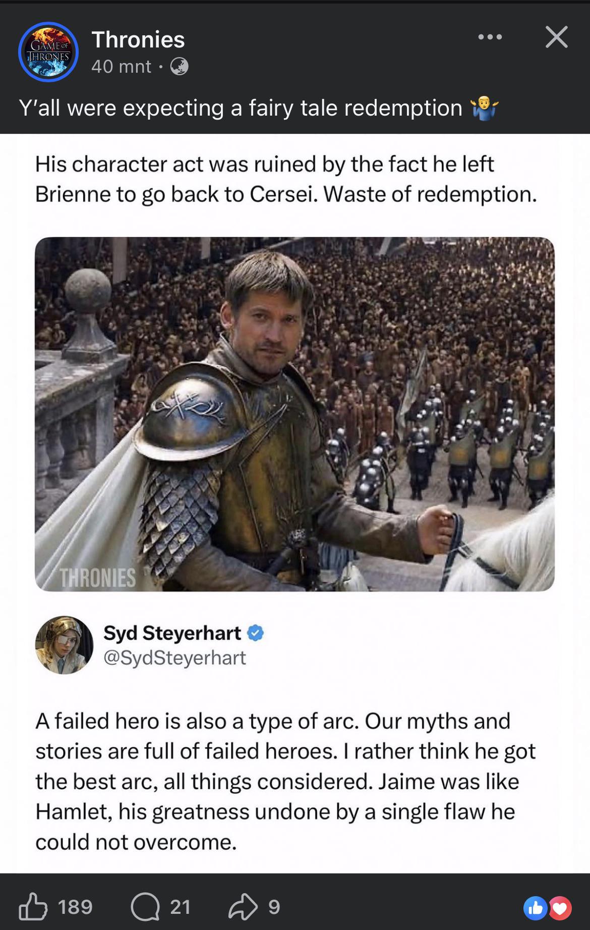Click Syd Steyerhart's avatar image

point(64,645)
